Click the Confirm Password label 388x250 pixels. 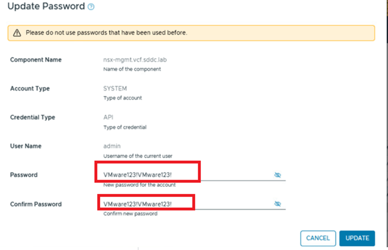click(x=36, y=204)
